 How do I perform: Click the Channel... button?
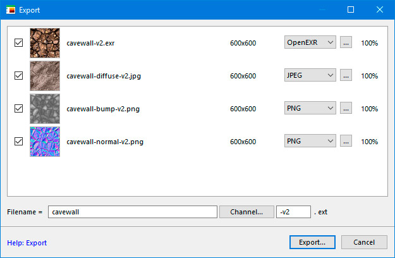tap(246, 212)
